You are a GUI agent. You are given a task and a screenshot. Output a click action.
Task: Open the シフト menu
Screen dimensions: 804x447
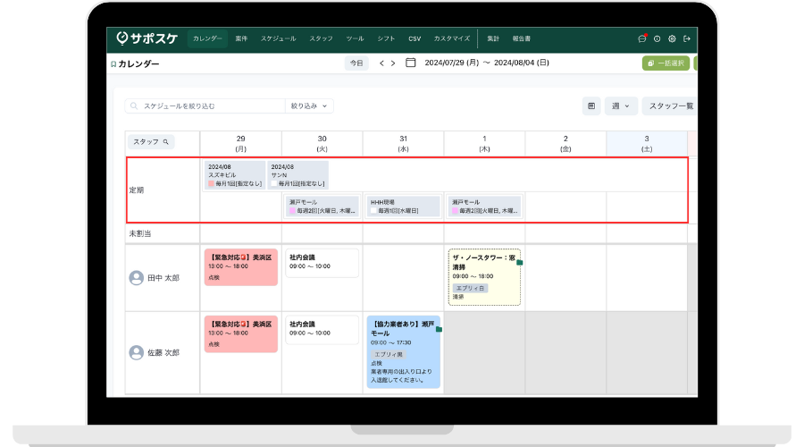coord(386,38)
